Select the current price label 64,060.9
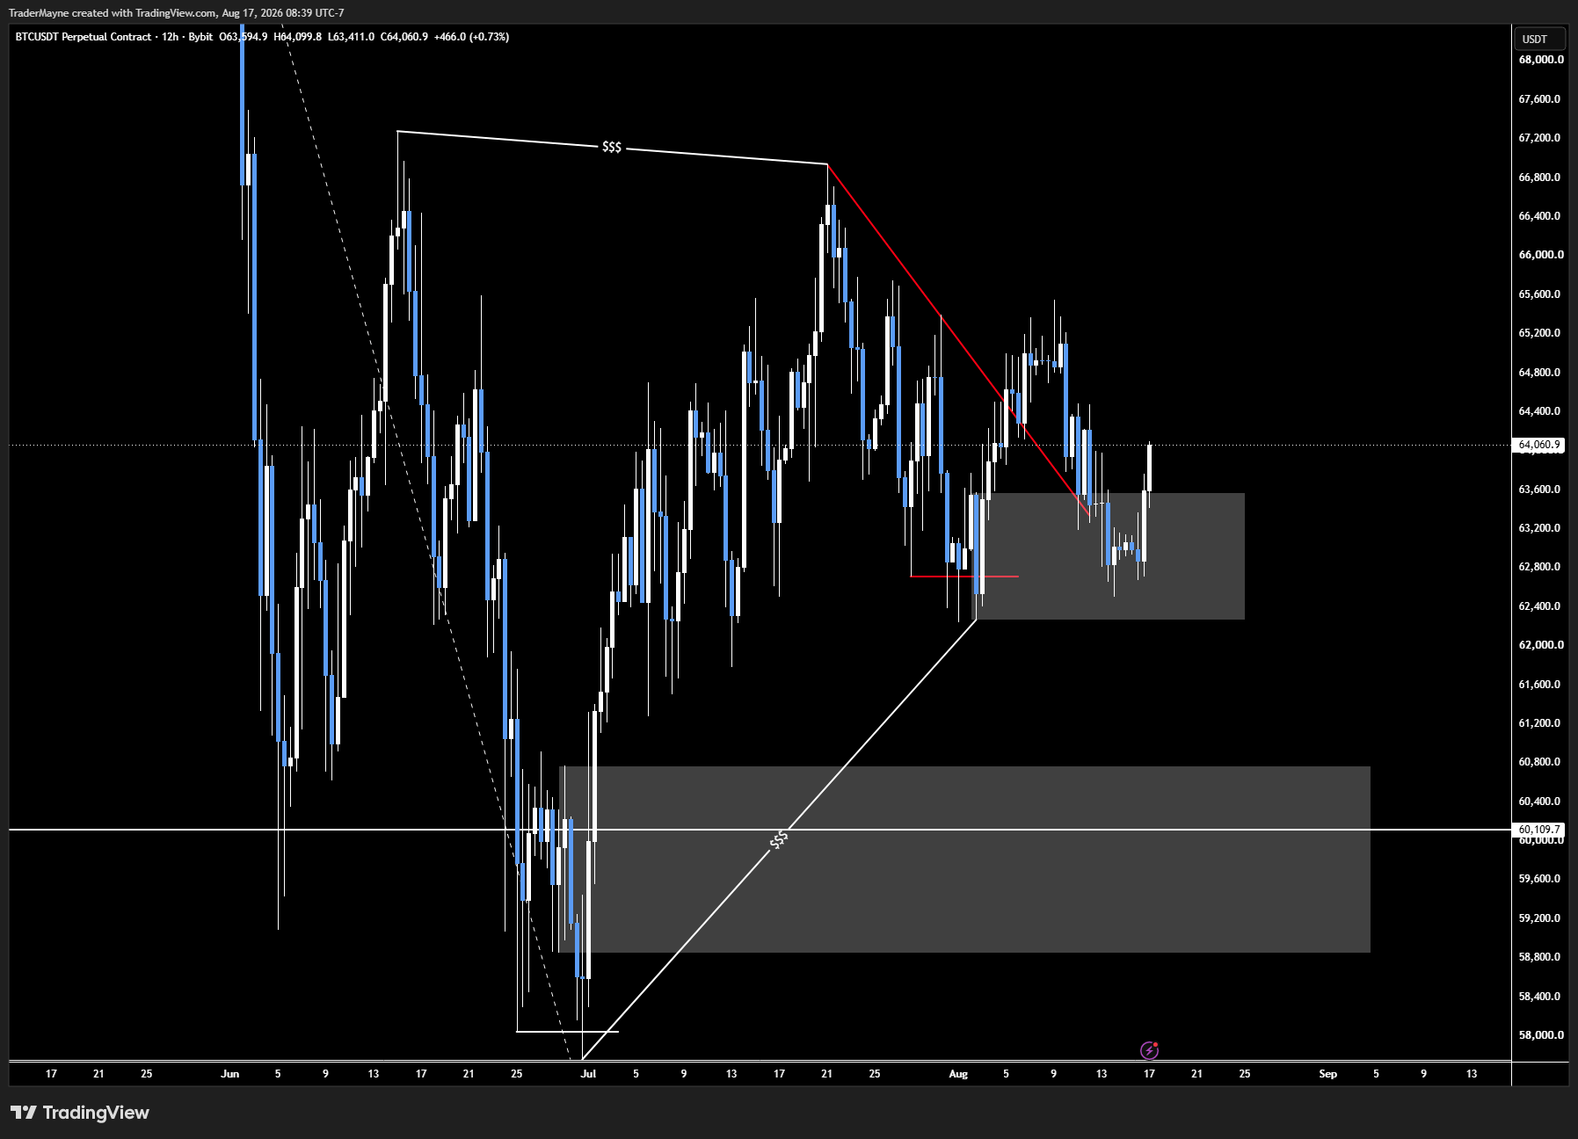Viewport: 1578px width, 1139px height. click(1539, 445)
